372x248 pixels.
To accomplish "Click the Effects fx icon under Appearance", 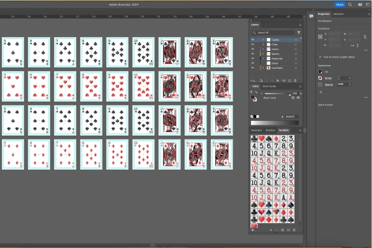I will [321, 92].
